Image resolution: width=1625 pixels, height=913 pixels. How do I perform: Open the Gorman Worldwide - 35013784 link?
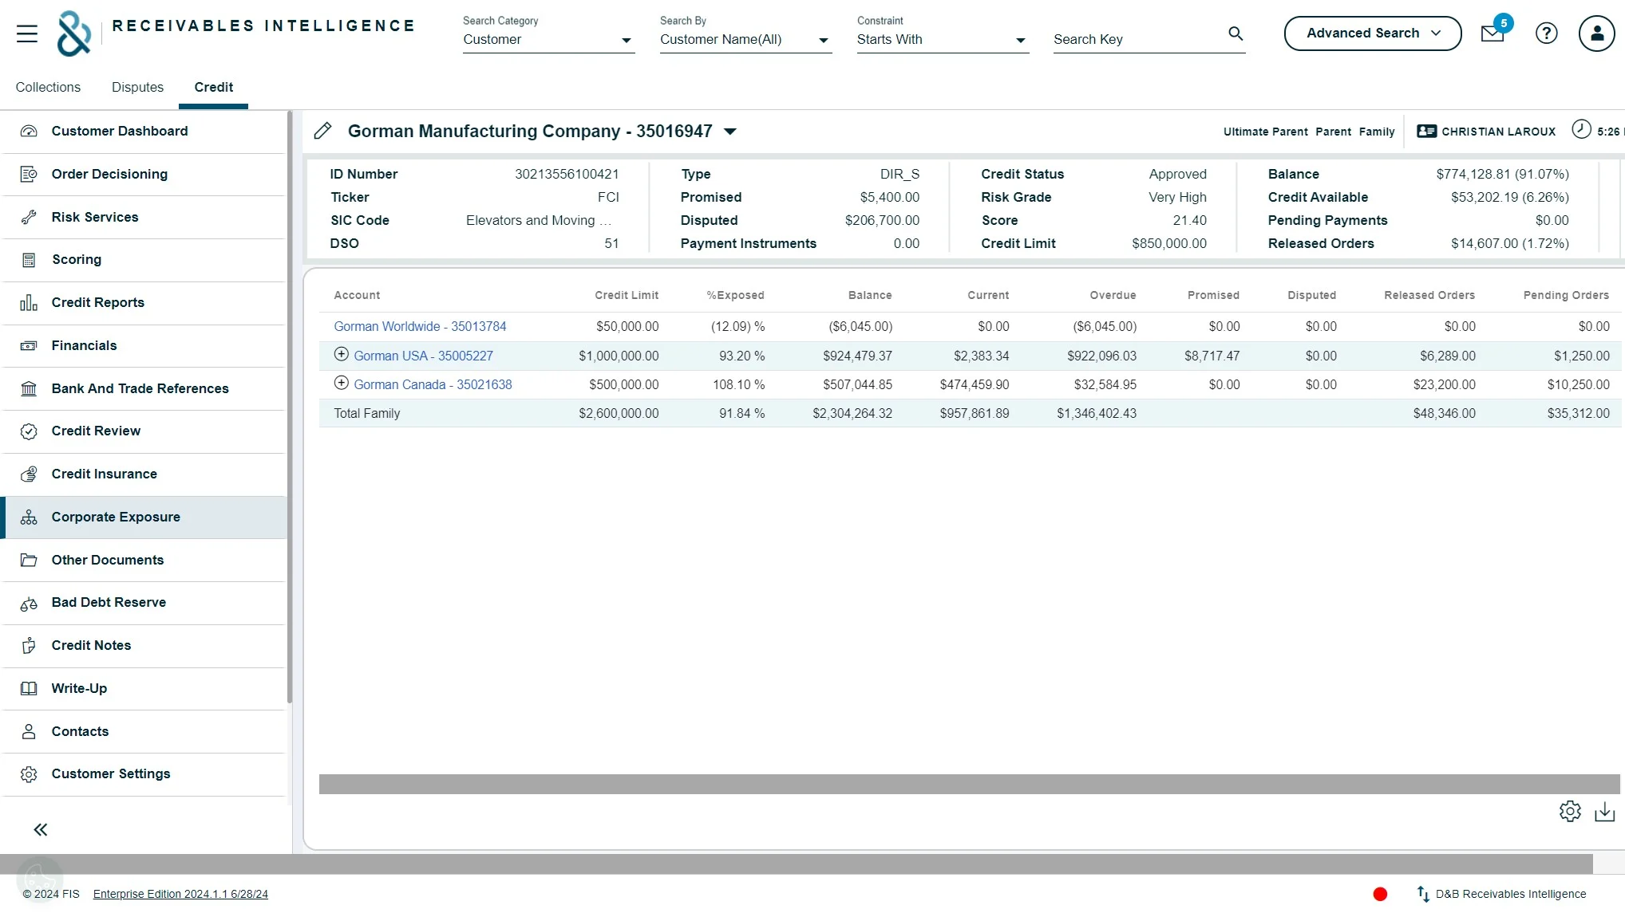point(420,326)
